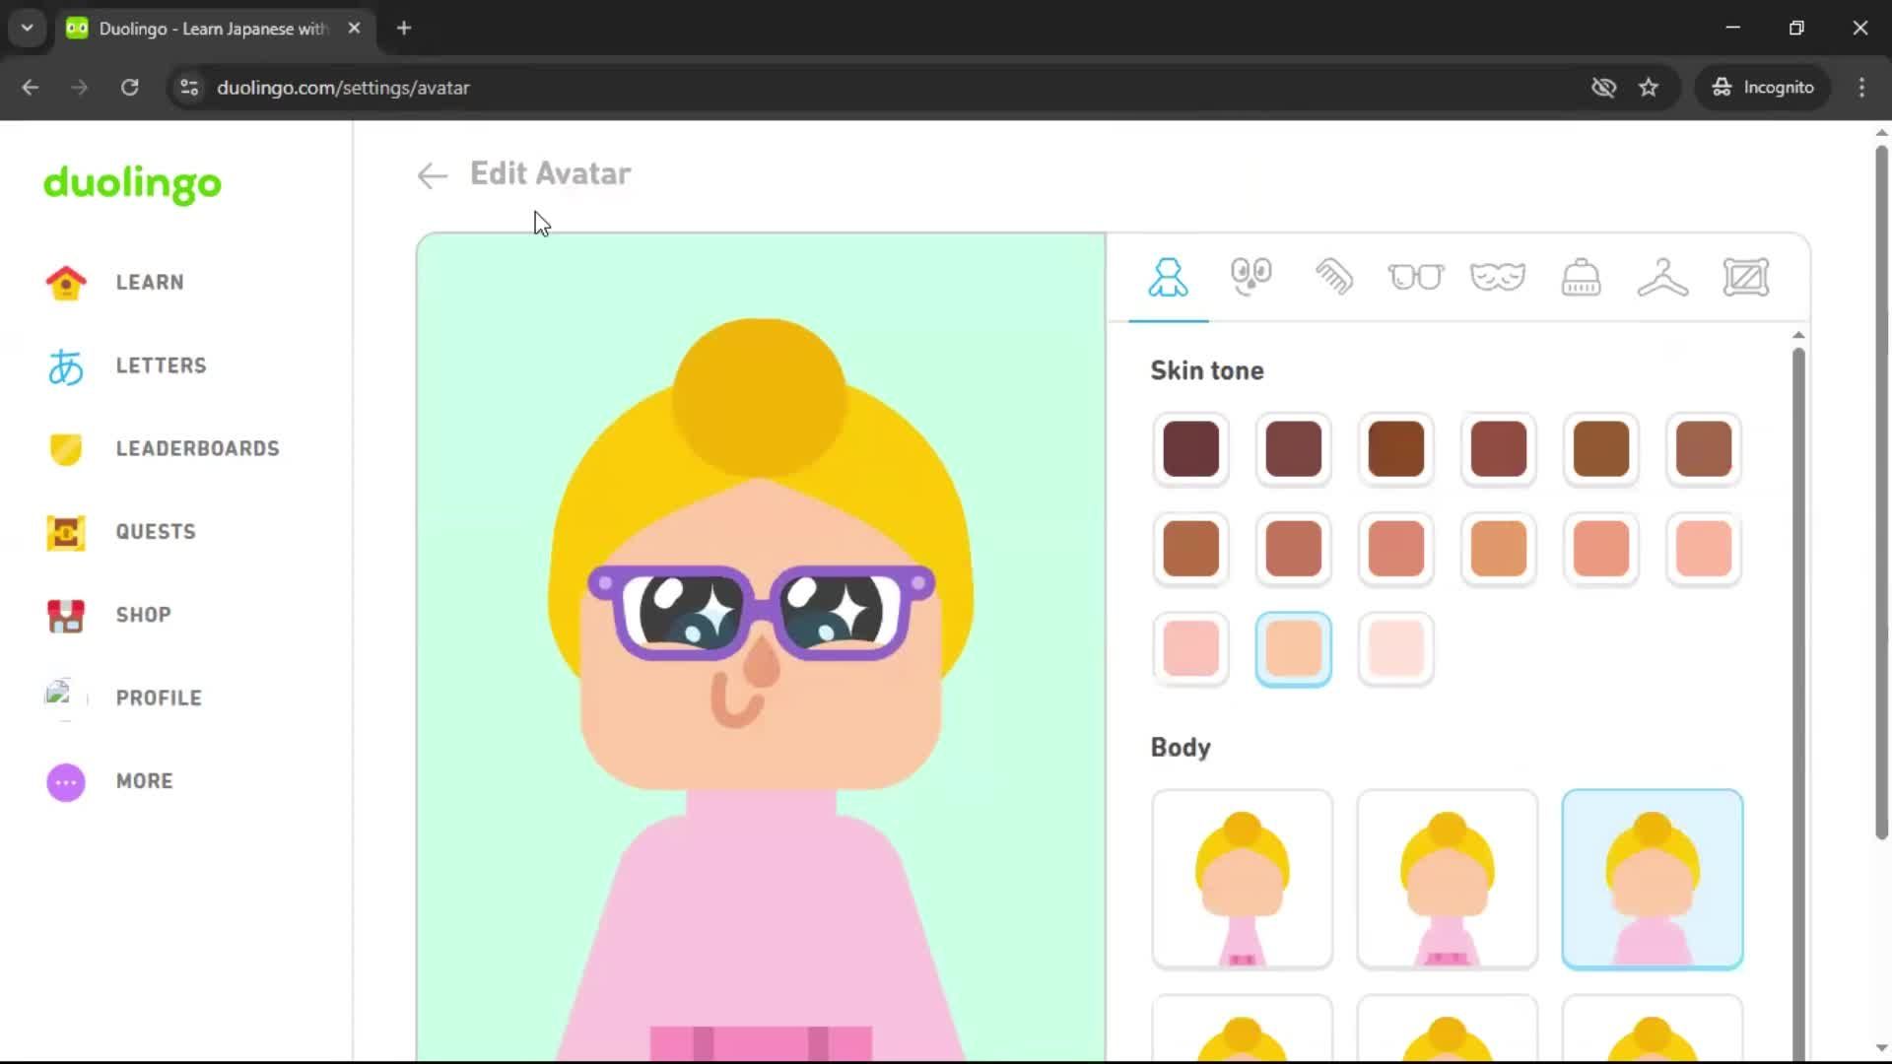
Task: Select the face features category icon
Action: 1250,277
